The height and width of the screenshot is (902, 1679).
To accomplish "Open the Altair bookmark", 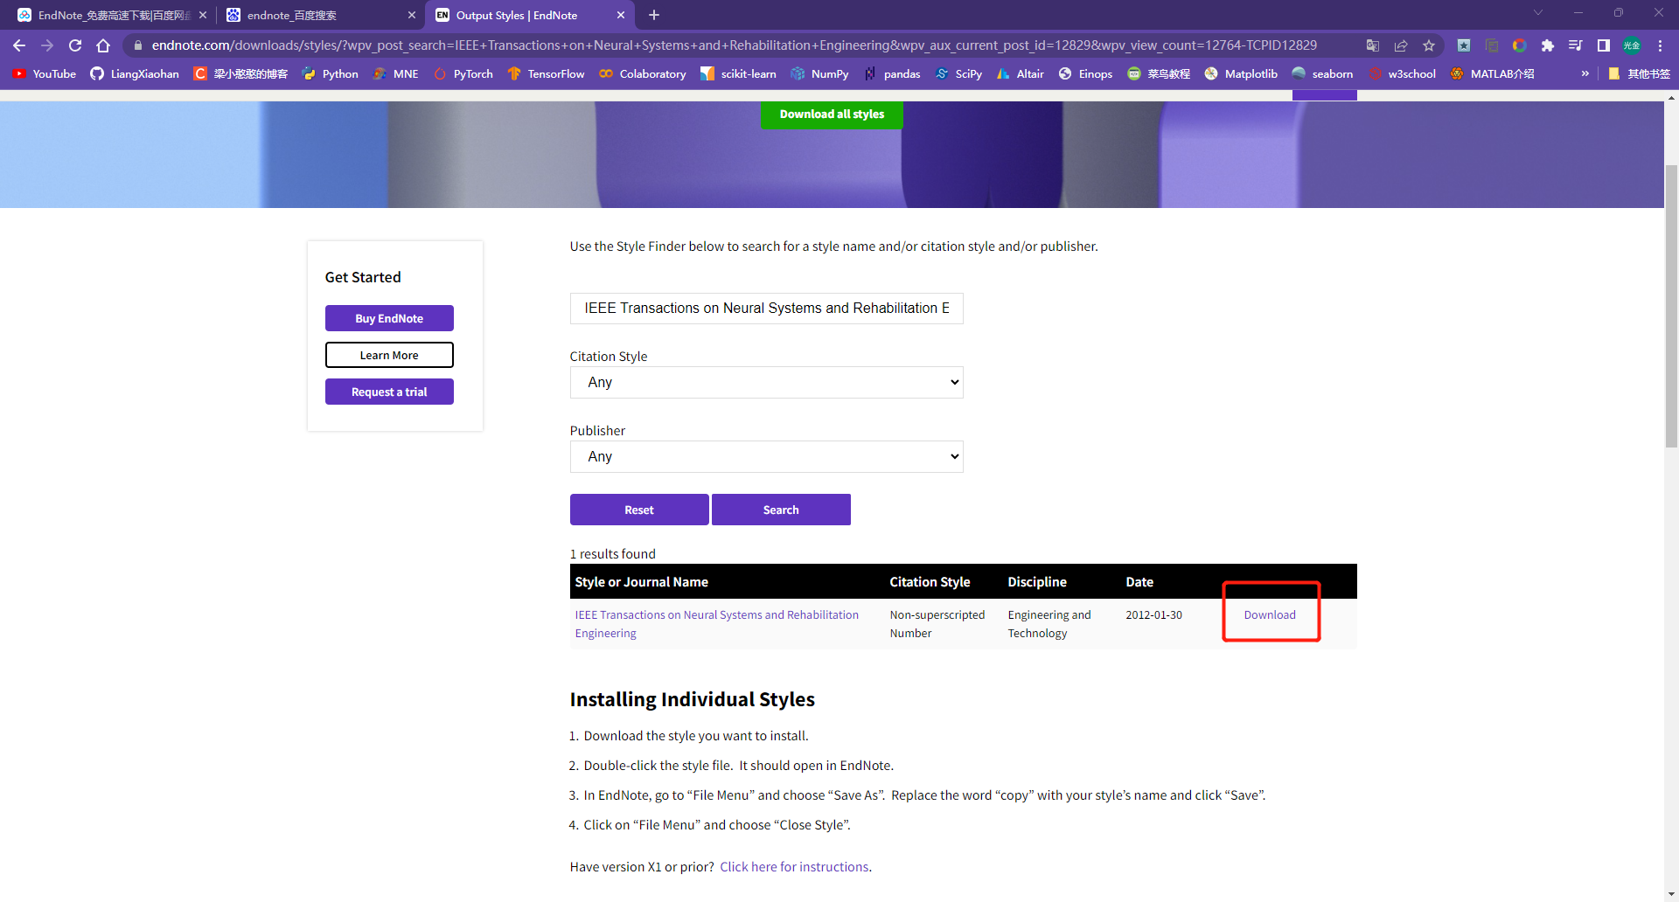I will (x=1021, y=74).
